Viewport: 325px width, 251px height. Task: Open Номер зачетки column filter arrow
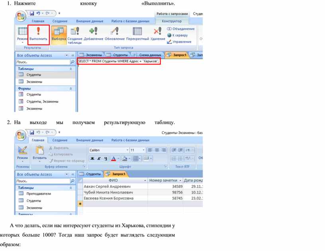pyautogui.click(x=180, y=180)
